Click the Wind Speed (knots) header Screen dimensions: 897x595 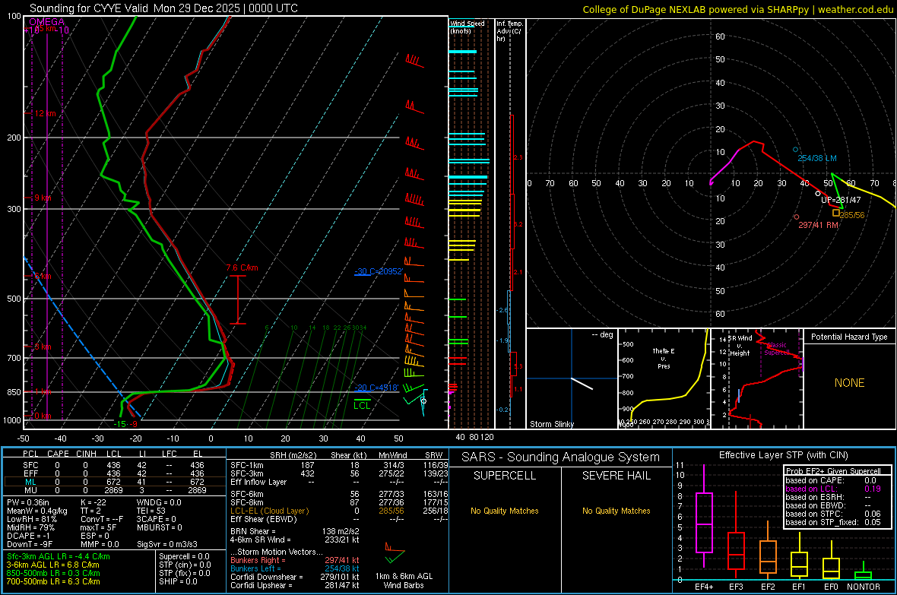click(x=468, y=27)
